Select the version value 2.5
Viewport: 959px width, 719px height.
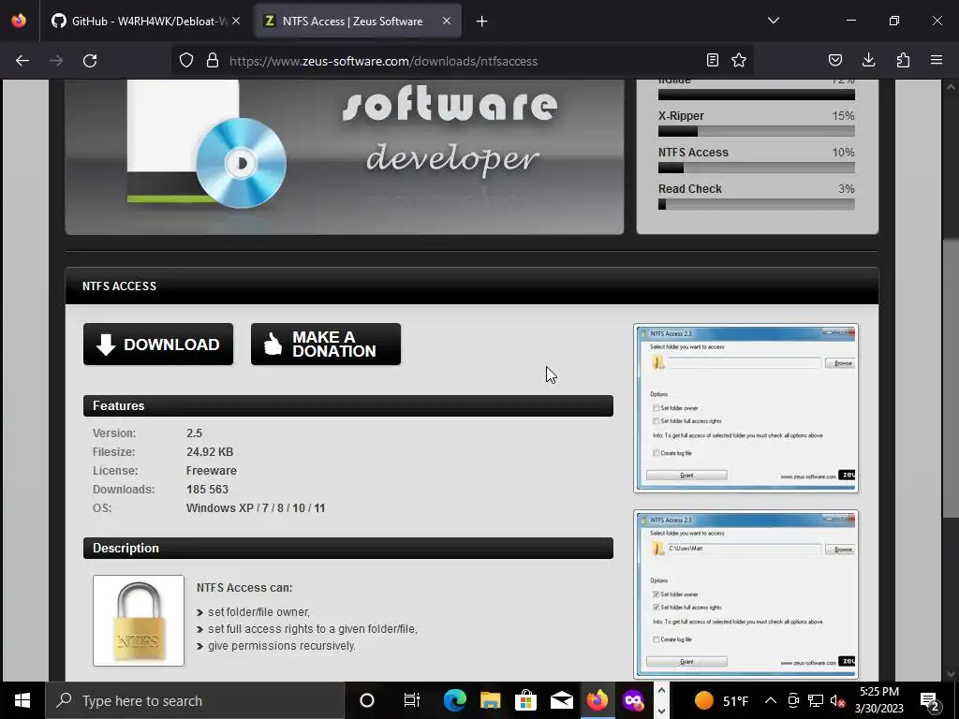click(x=195, y=433)
